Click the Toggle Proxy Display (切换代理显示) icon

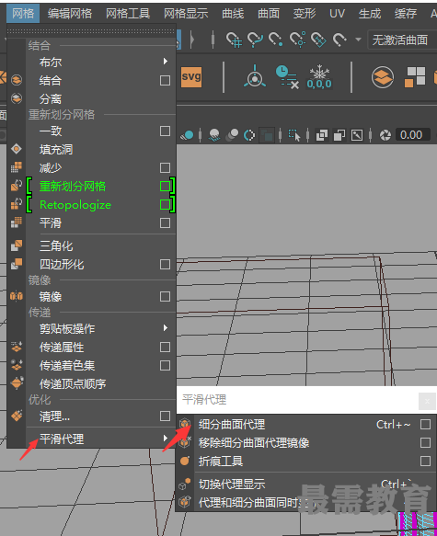pos(185,484)
